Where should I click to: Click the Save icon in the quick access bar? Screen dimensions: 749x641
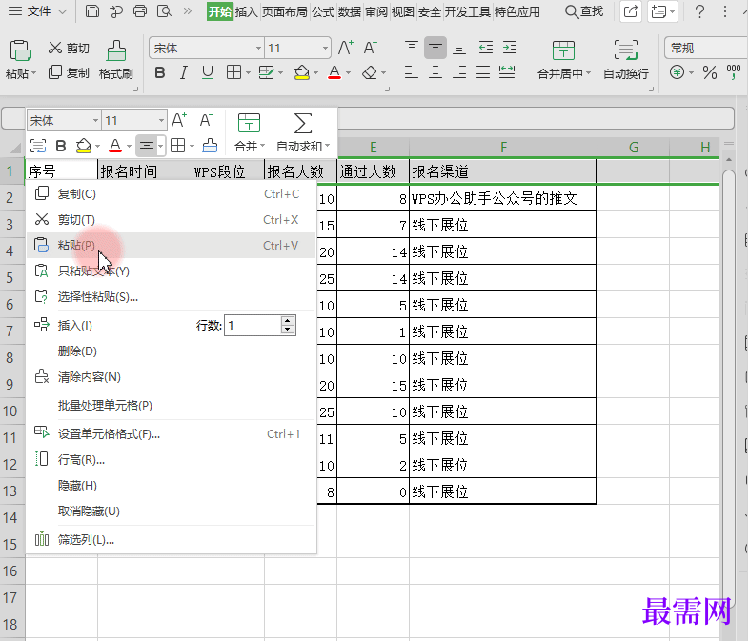pos(92,11)
